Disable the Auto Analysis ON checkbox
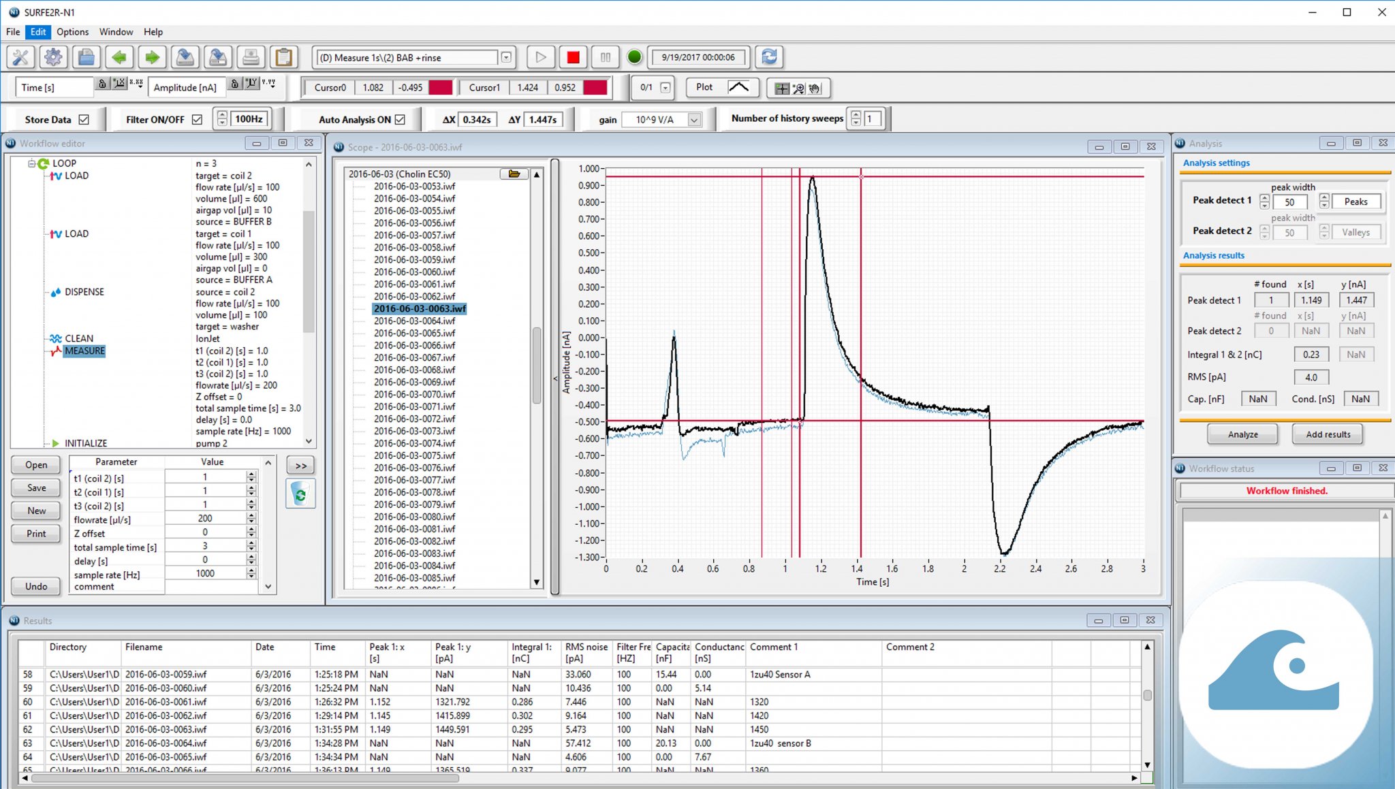The image size is (1395, 789). (x=401, y=120)
